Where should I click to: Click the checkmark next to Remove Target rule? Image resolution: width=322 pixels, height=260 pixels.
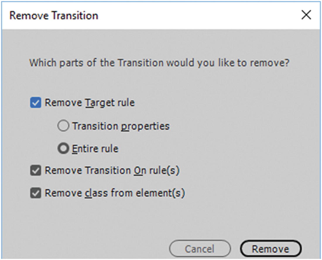click(36, 103)
